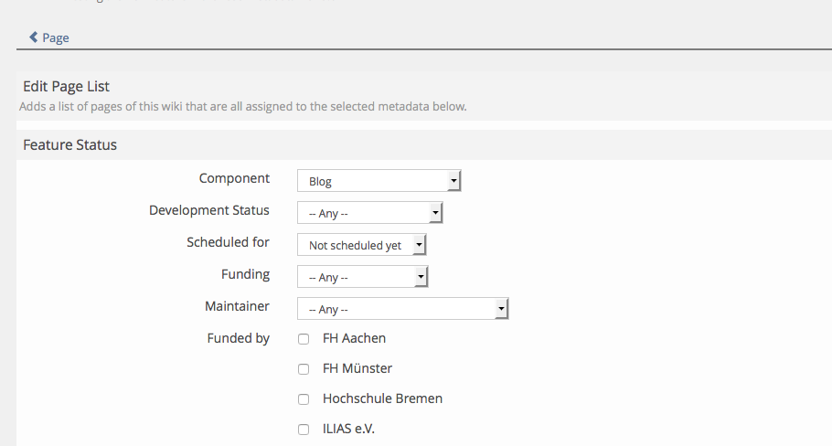Enable the FH Münster checkbox
The height and width of the screenshot is (446, 832).
304,369
